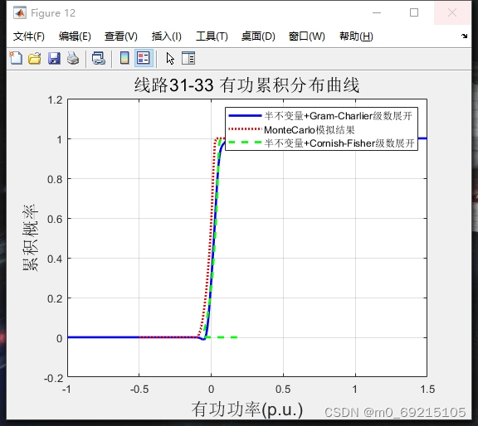This screenshot has height=426, width=478.
Task: Click the x-axis tick label 1.5
Action: (x=427, y=390)
